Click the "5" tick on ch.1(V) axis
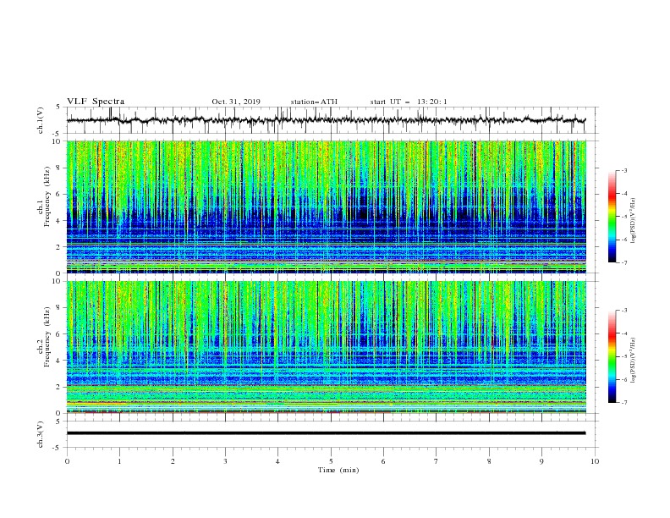The height and width of the screenshot is (518, 670). (x=58, y=107)
